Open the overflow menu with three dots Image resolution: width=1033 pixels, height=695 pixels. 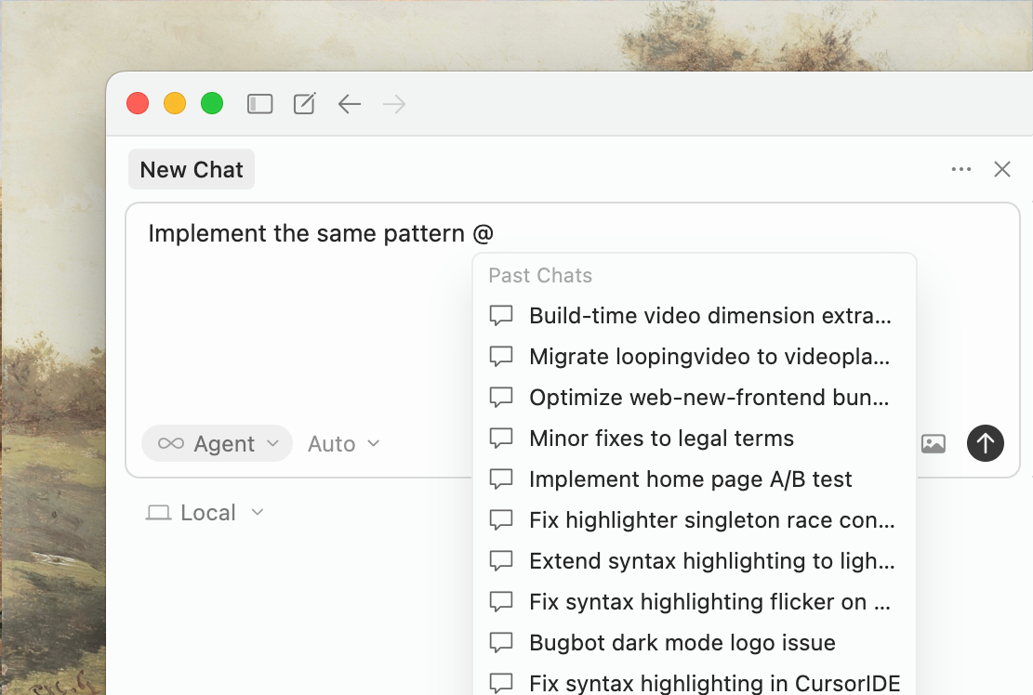pos(961,169)
